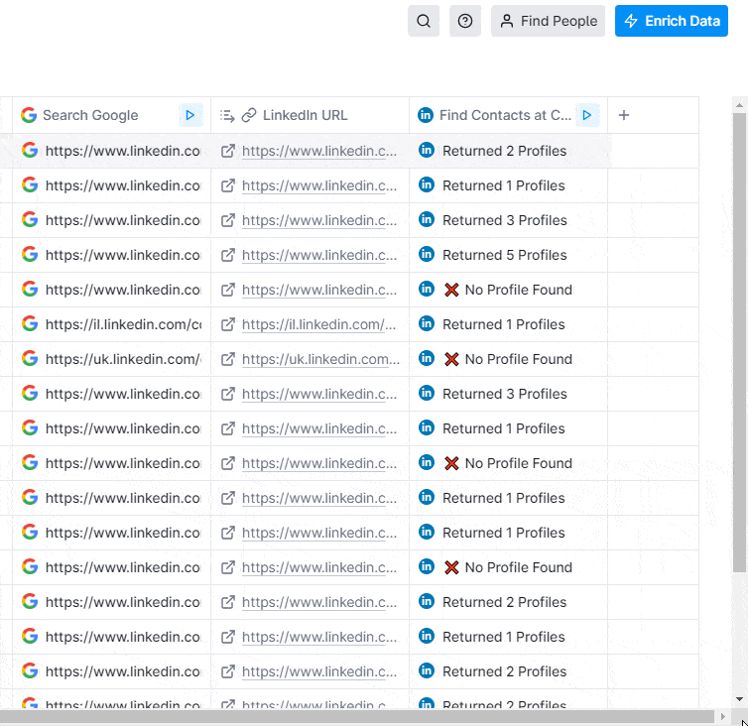Open the uk.linkedin.com URL link
Image resolution: width=748 pixels, height=726 pixels.
(x=320, y=359)
